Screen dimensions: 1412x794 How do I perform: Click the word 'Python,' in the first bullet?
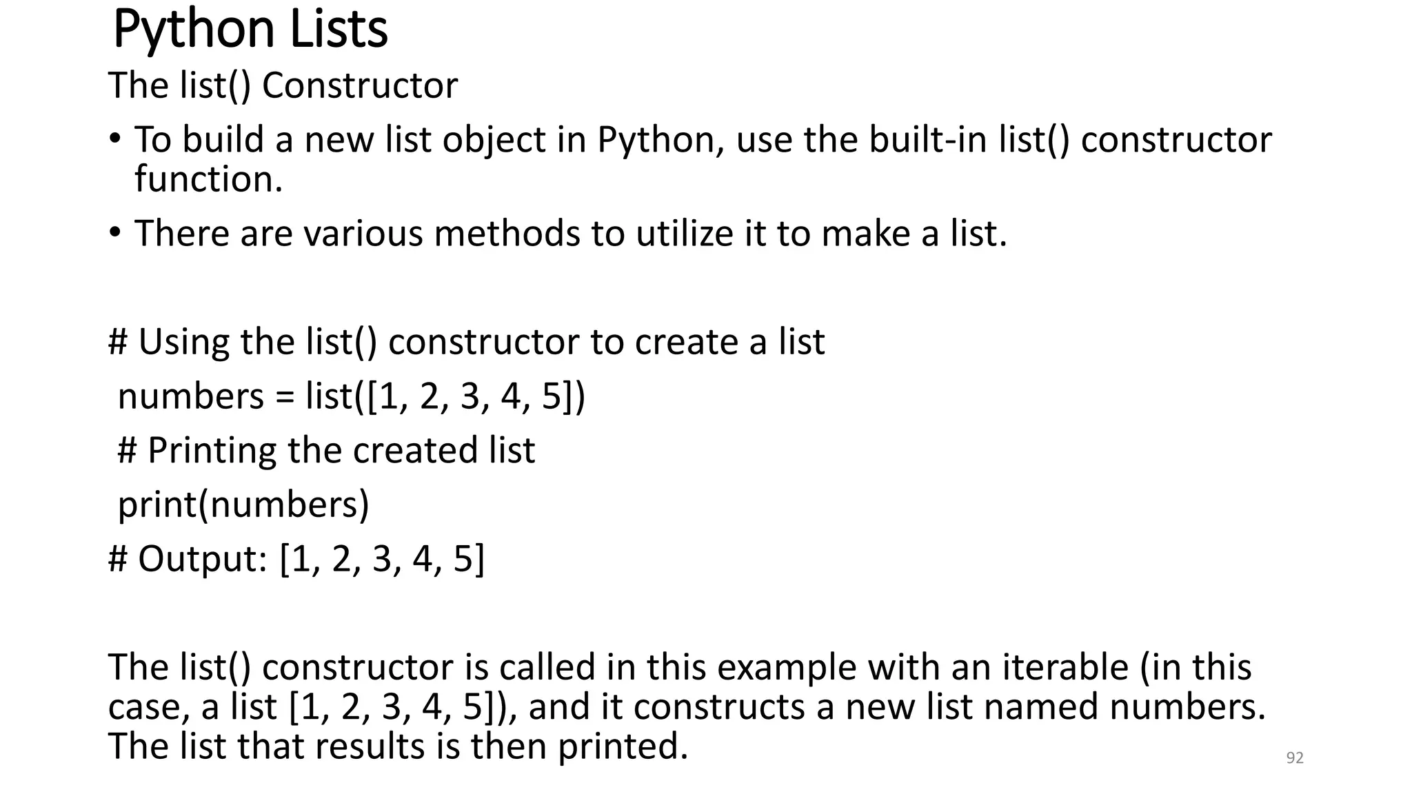click(x=660, y=139)
